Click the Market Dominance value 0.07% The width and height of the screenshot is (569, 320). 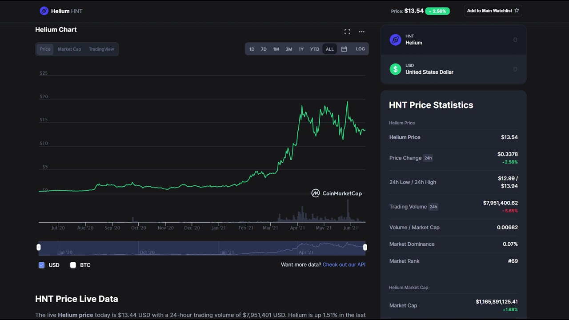[510, 244]
